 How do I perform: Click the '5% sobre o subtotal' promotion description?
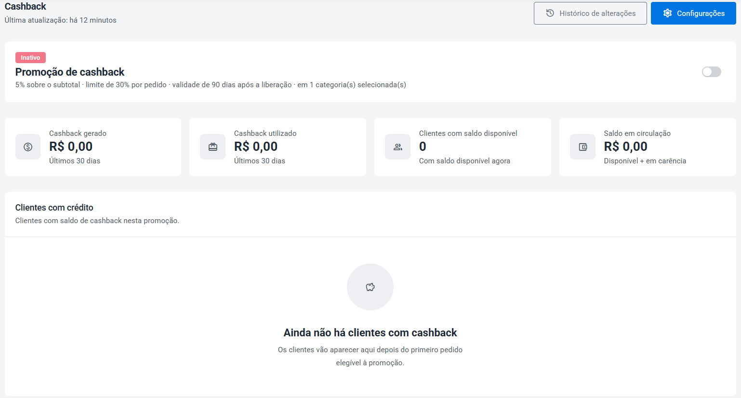[211, 85]
